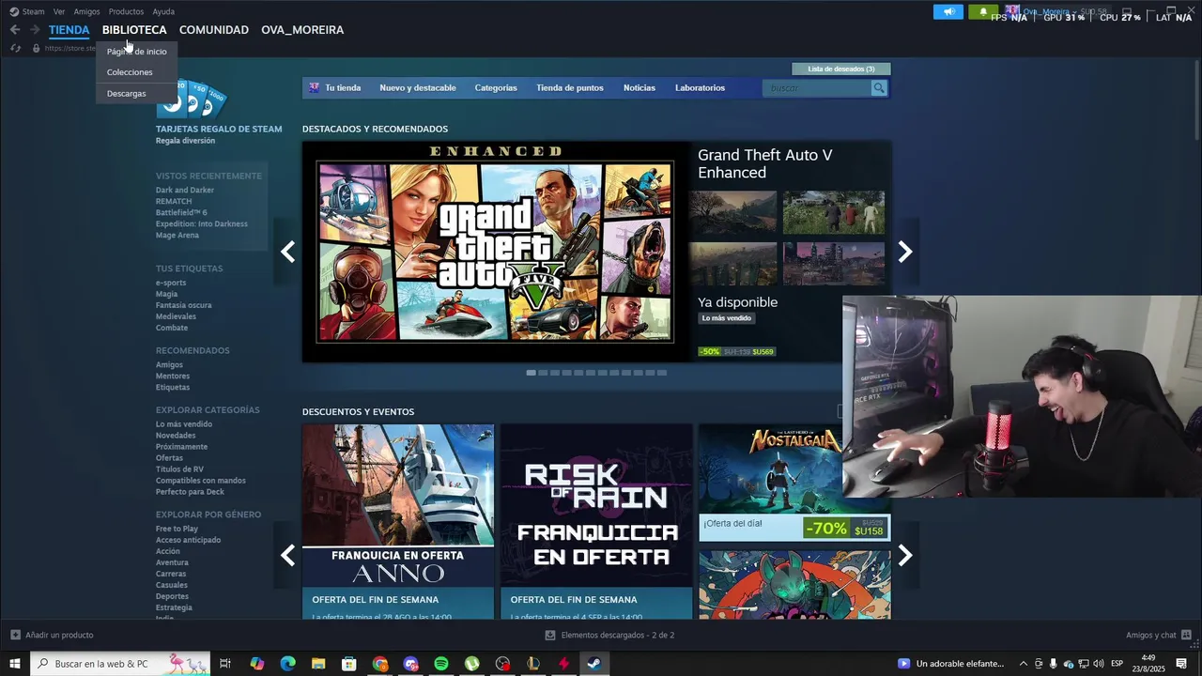
Task: Open REMATCH in recently viewed
Action: [x=174, y=202]
